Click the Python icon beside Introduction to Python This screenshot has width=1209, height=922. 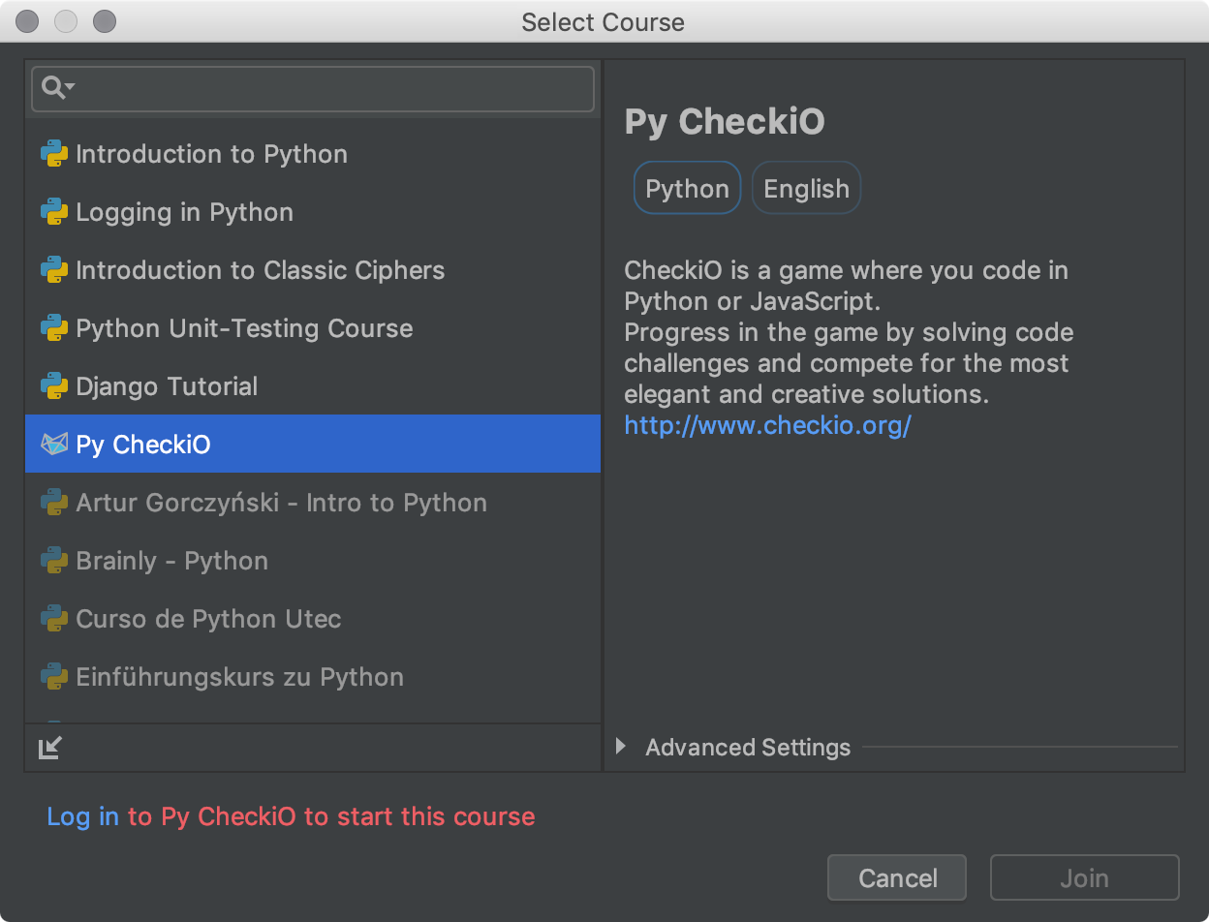pyautogui.click(x=54, y=154)
